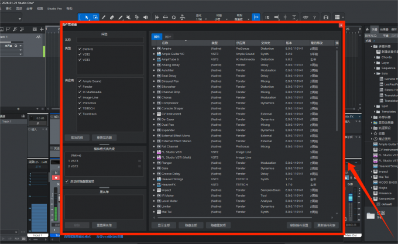The image size is (398, 244).
Task: Click the red record arm button in mixer
Action: coord(56,178)
